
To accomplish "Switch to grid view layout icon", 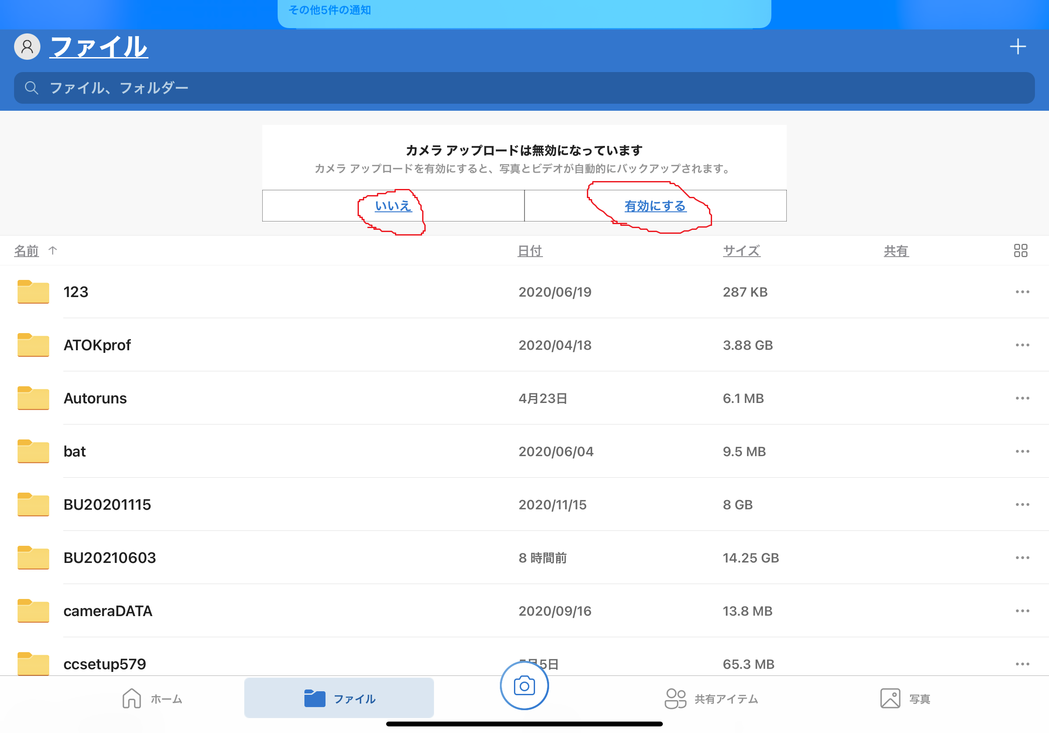I will (1020, 250).
